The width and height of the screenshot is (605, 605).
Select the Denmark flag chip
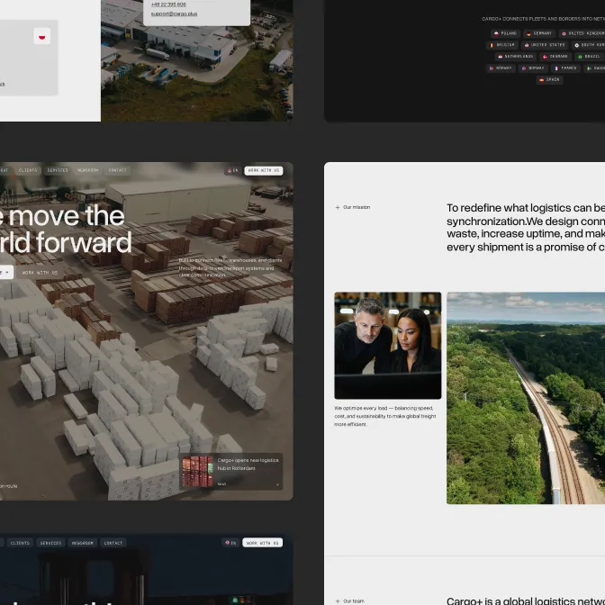(555, 57)
